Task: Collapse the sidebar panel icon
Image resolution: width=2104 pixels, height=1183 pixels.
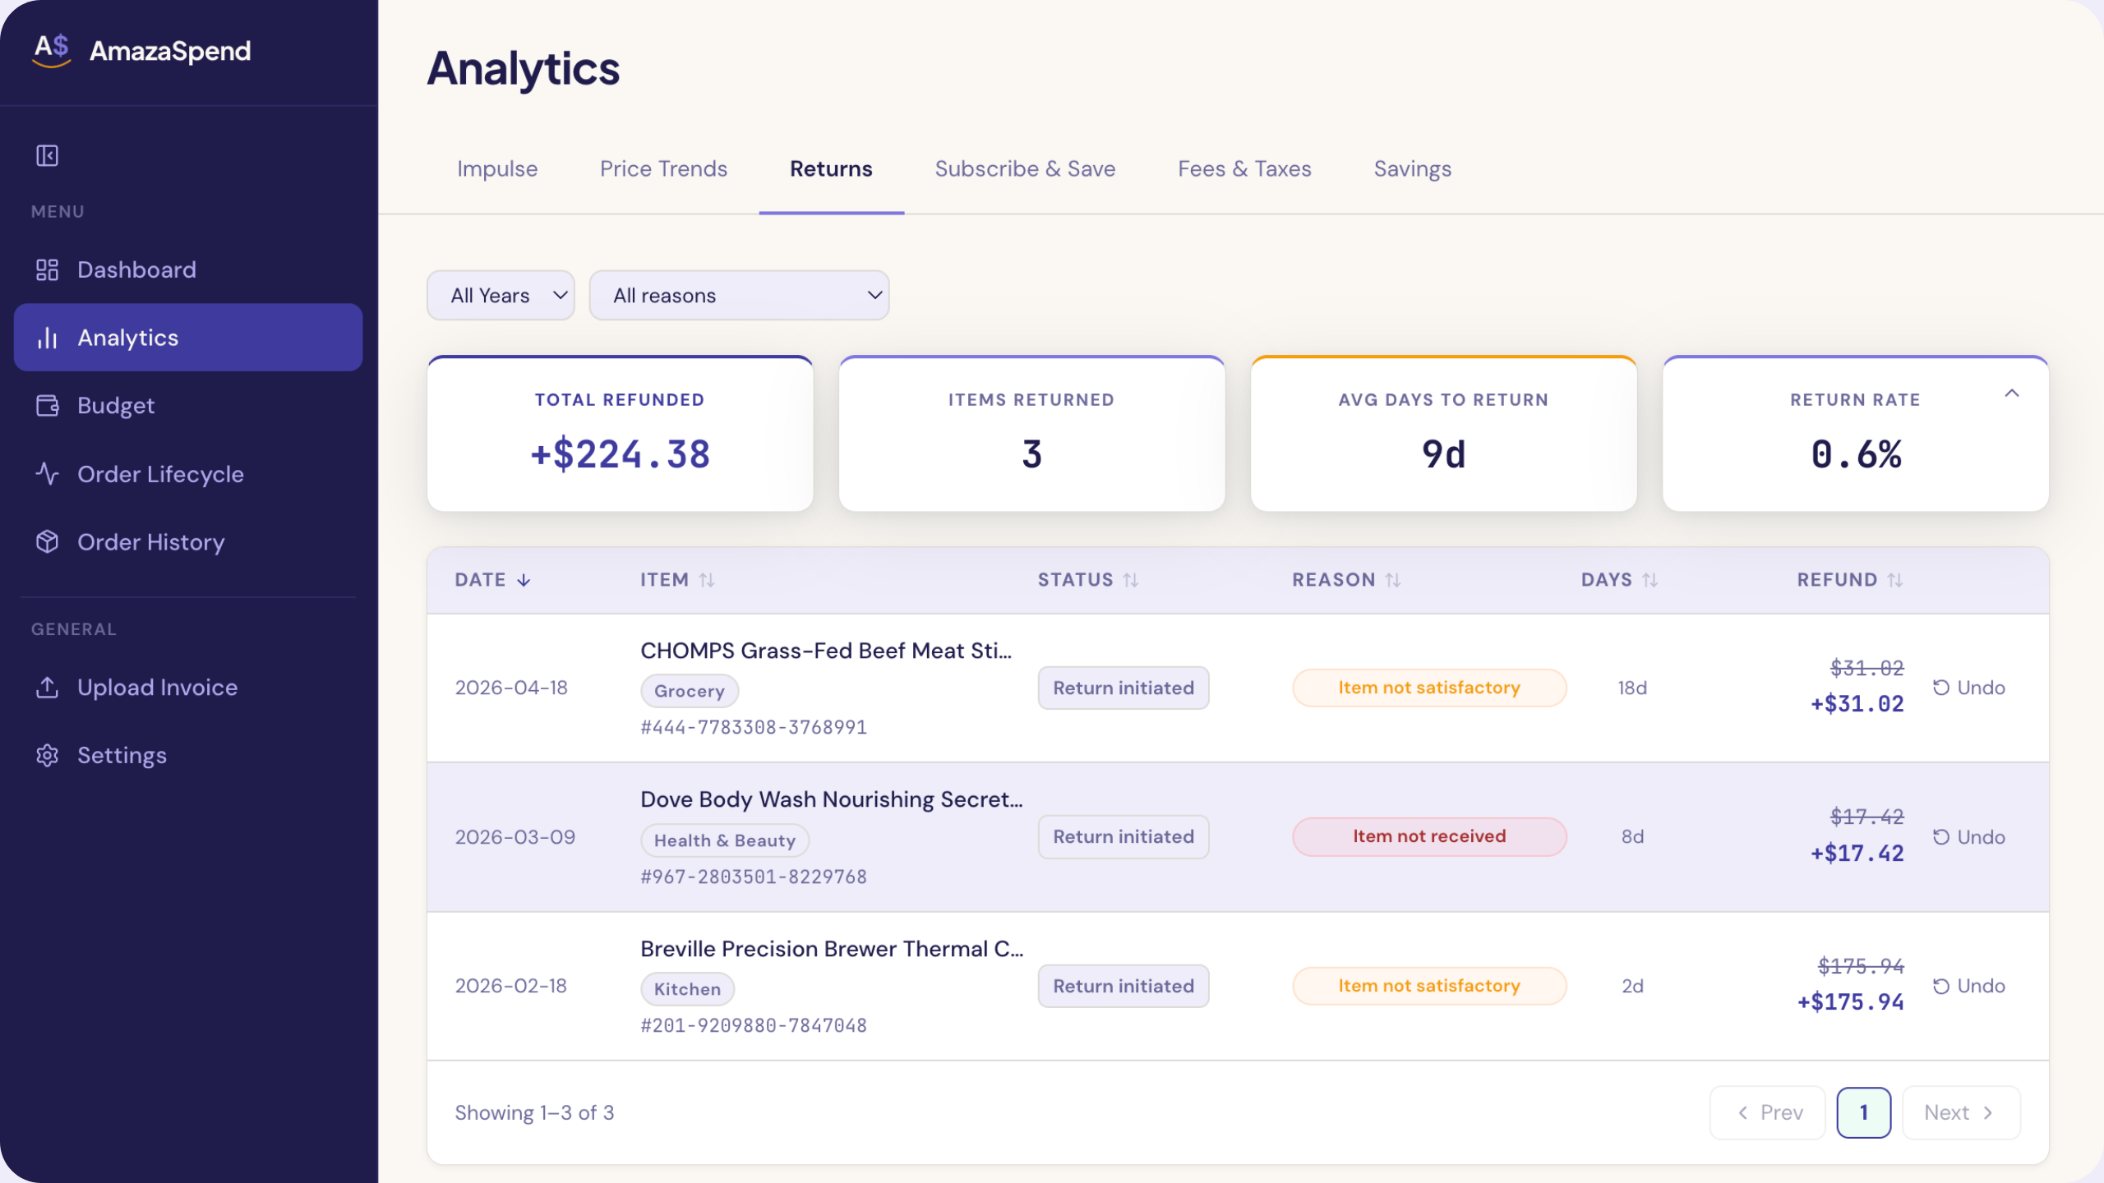Action: tap(47, 155)
